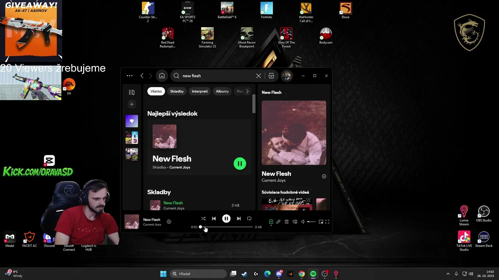The image size is (499, 280).
Task: Add playing track to Liked Songs in bar
Action: point(169,222)
